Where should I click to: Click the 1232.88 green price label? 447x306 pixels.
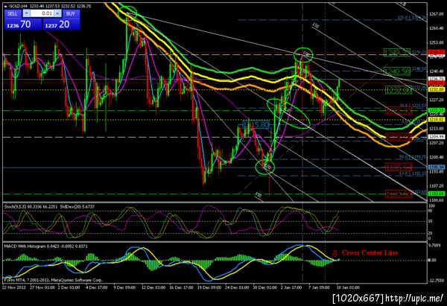pos(399,90)
